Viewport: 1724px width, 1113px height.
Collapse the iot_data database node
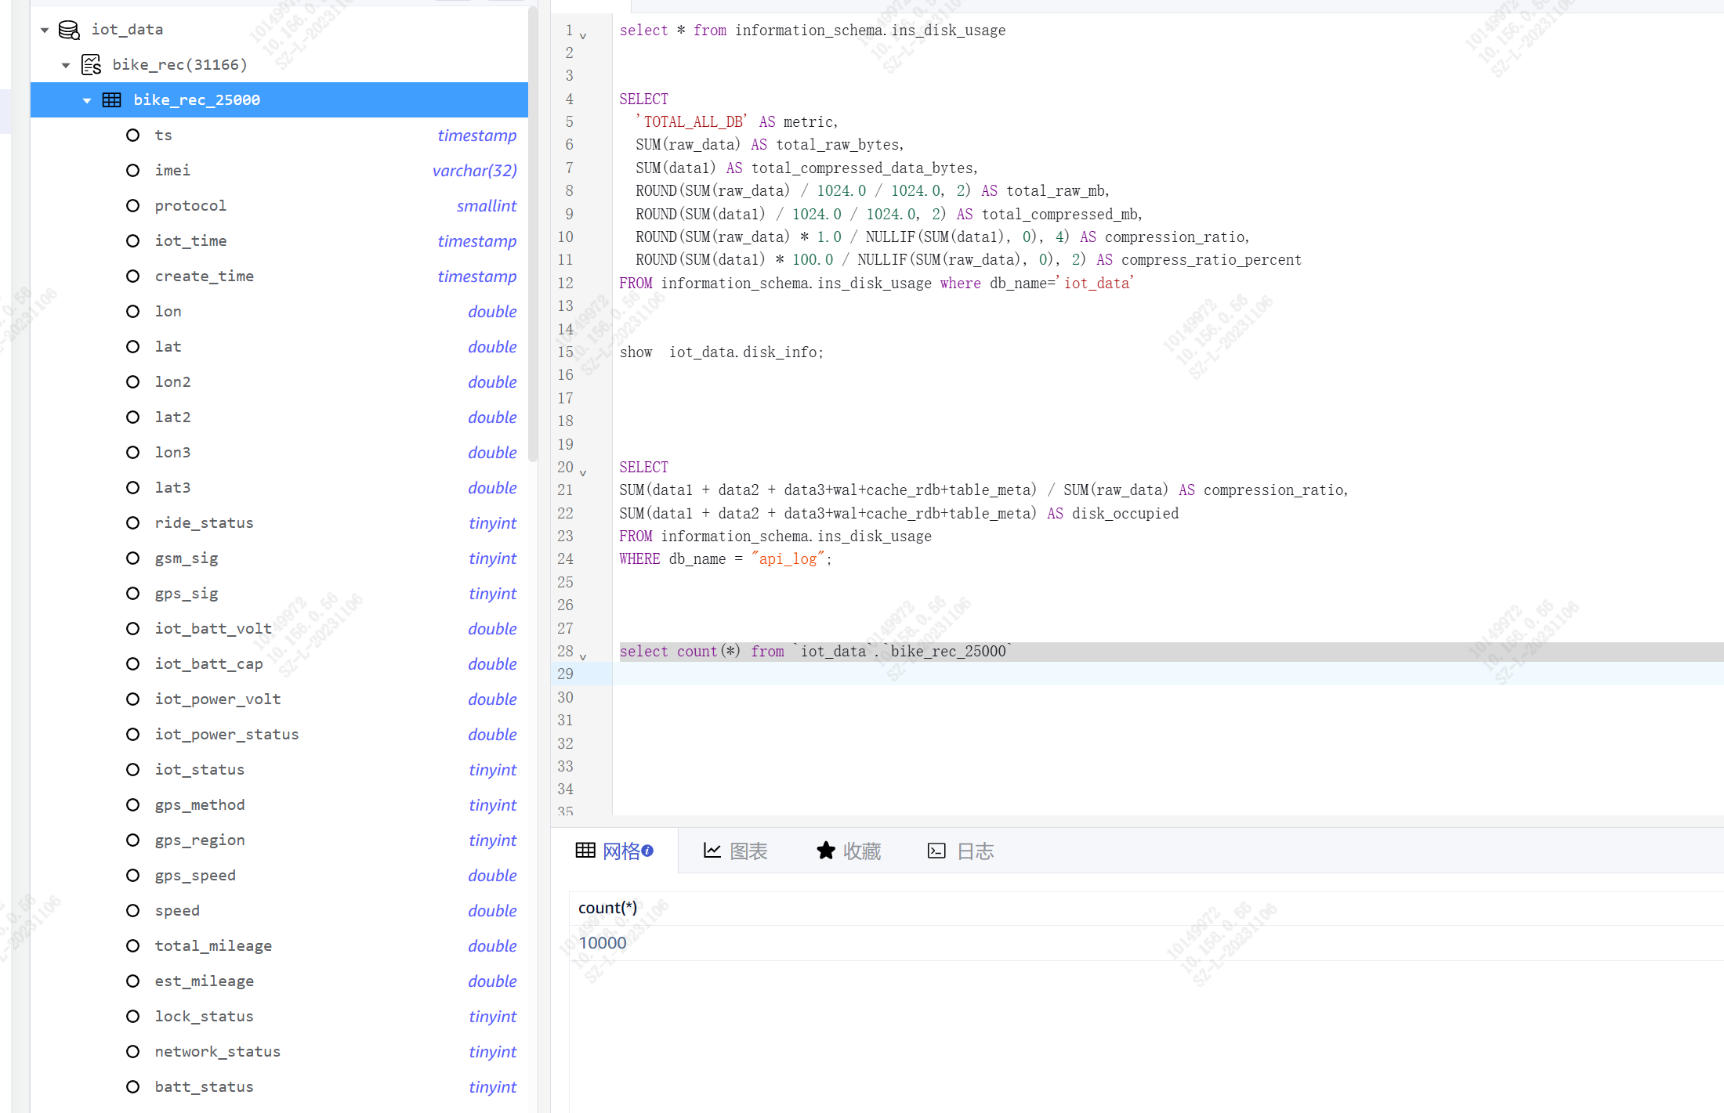point(45,30)
